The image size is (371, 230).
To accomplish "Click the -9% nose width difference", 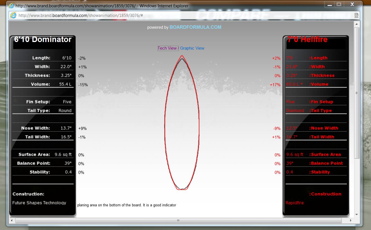I will point(277,129).
